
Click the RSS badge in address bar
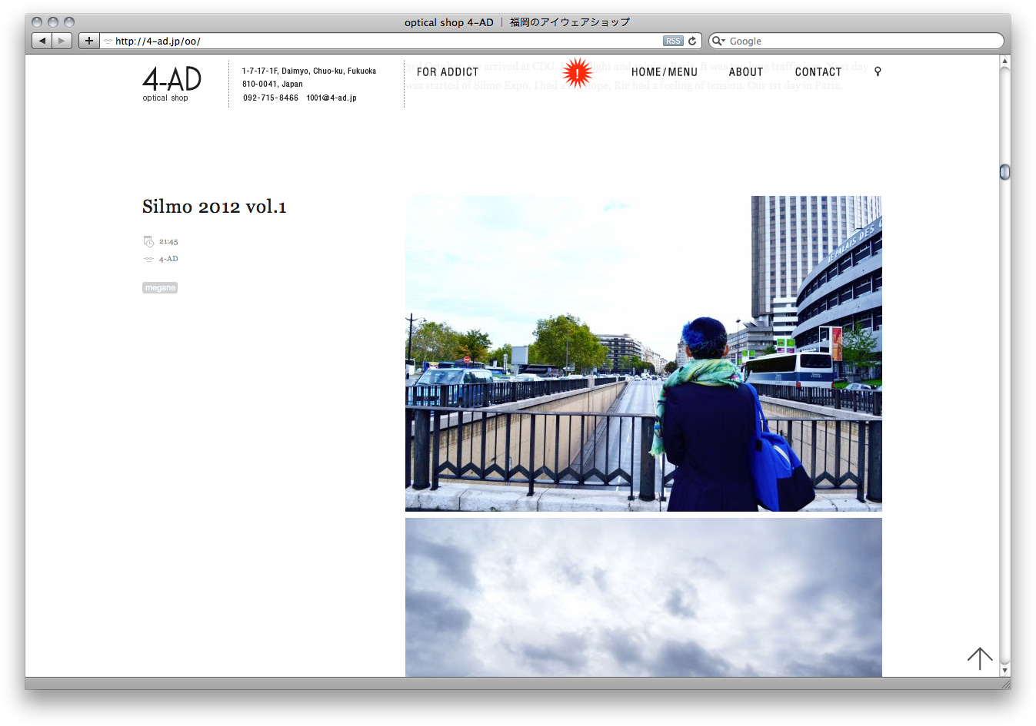point(673,41)
